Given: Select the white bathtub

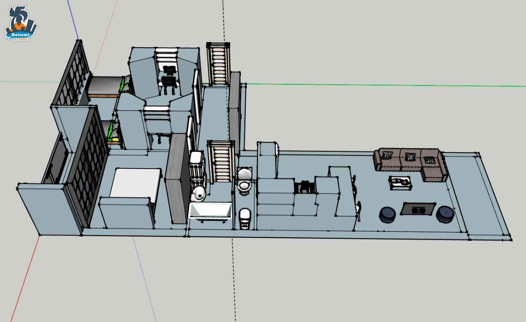Looking at the screenshot, I should [x=210, y=212].
